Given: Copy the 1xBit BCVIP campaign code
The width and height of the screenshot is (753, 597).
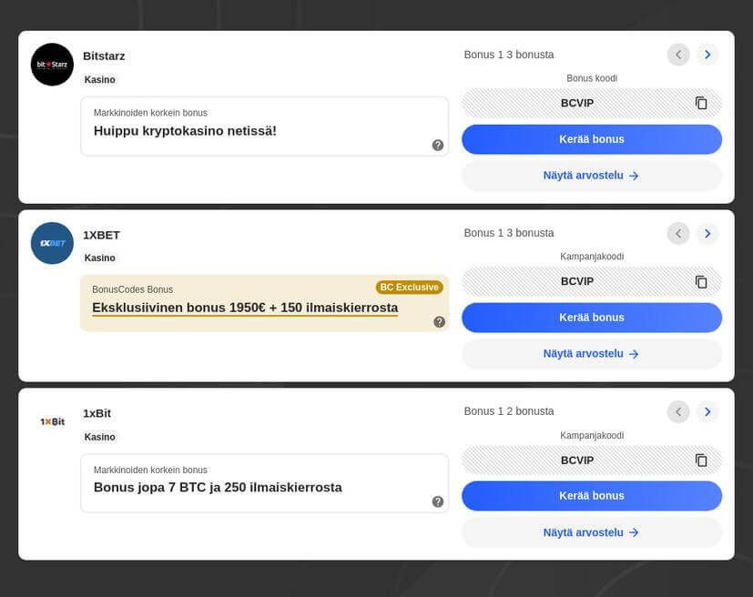Looking at the screenshot, I should coord(701,460).
